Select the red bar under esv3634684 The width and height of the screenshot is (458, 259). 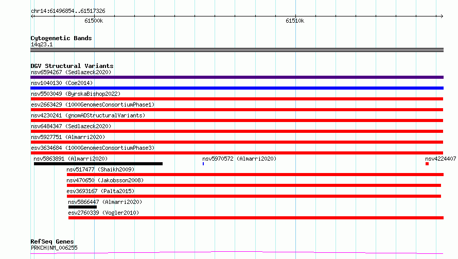(x=237, y=153)
